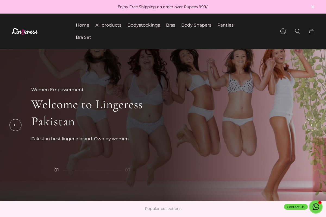Dismiss the free shipping banner
Screen dimensions: 326x217
(313, 7)
